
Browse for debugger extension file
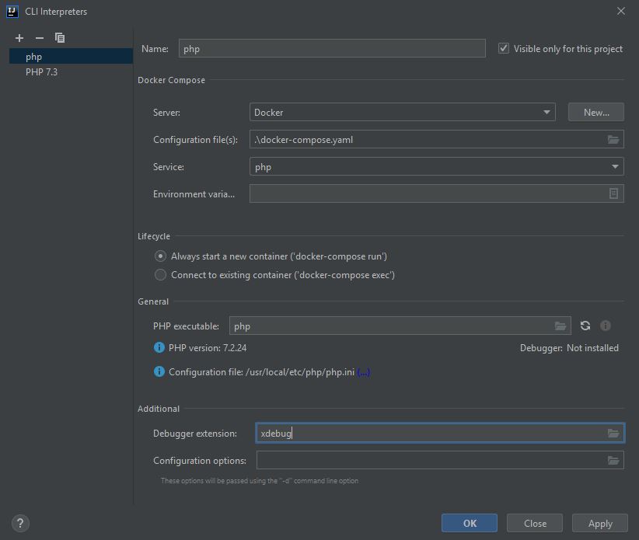tap(613, 433)
